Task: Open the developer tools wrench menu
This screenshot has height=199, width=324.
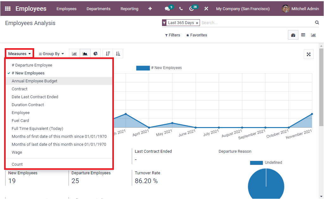Action: click(206, 9)
